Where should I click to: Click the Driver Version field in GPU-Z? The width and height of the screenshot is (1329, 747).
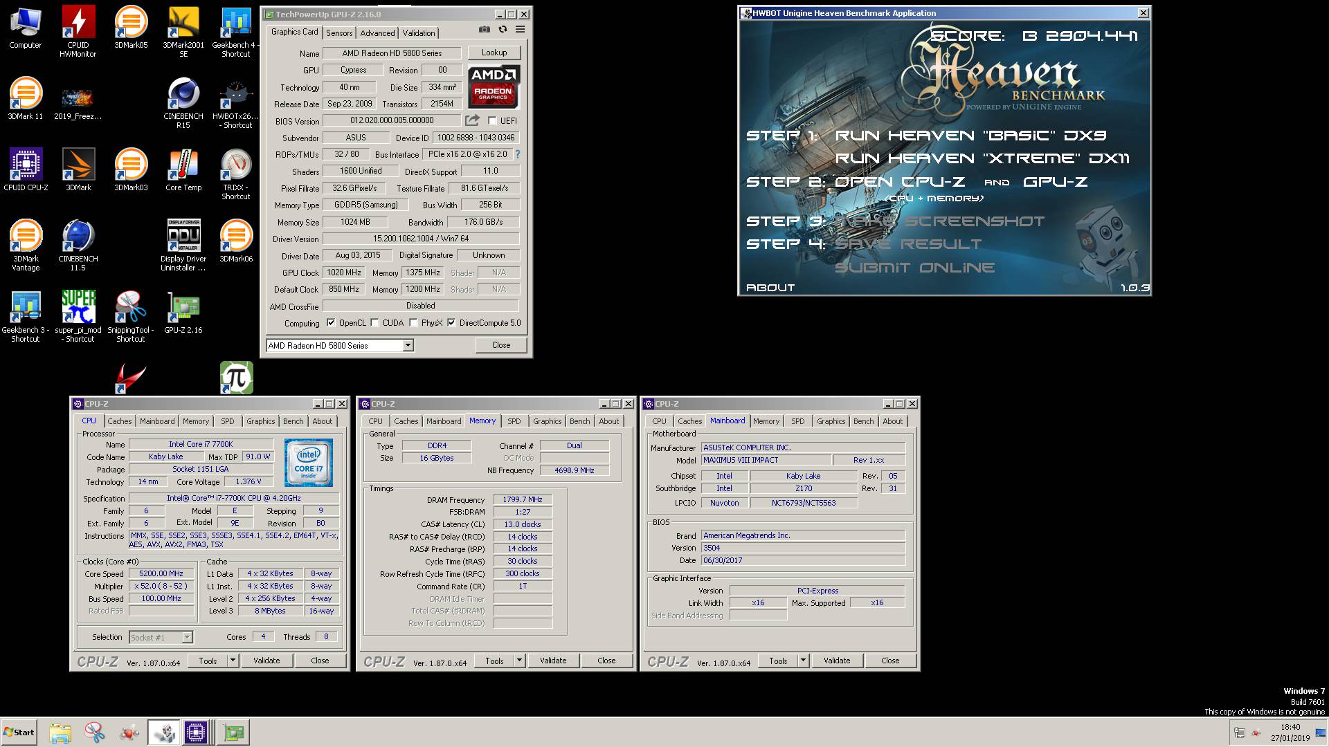pos(421,239)
